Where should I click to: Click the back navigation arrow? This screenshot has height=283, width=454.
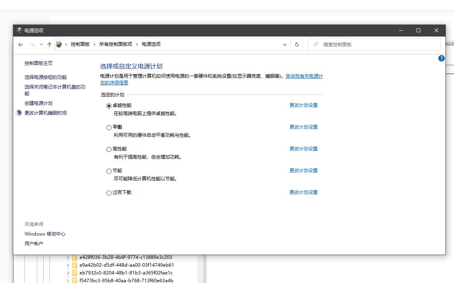(x=21, y=44)
